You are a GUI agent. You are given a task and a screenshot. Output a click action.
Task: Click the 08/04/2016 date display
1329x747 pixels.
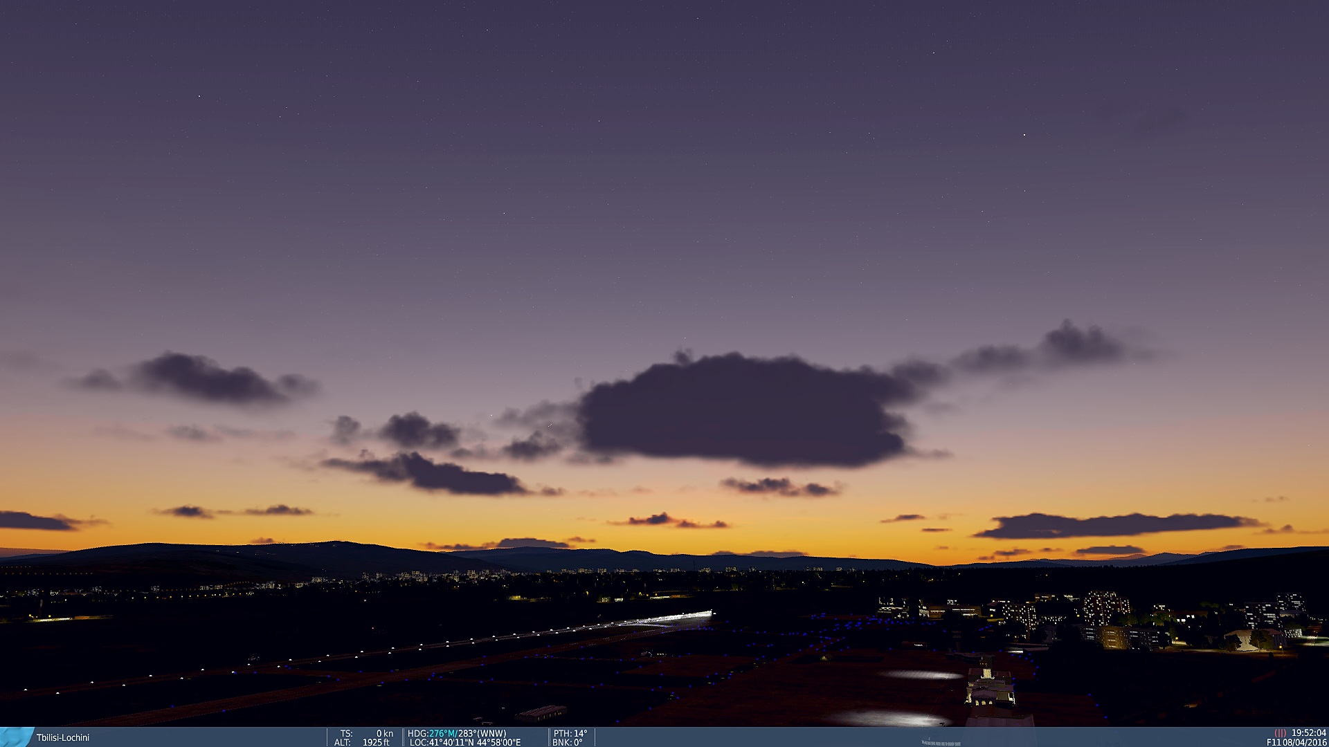click(1305, 742)
